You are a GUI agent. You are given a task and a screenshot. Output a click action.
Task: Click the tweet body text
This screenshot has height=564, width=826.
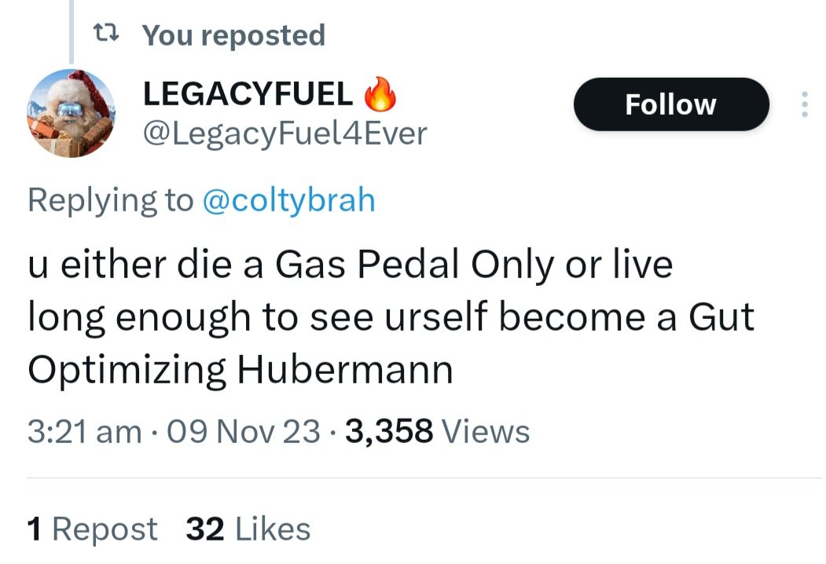pyautogui.click(x=391, y=316)
